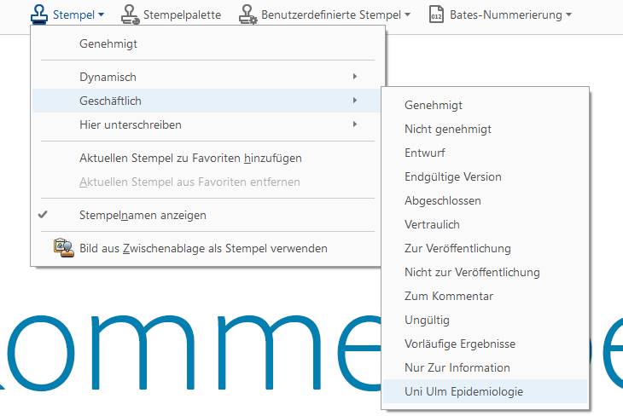Click the Stempel stamp icon
The height and width of the screenshot is (416, 623).
[39, 14]
